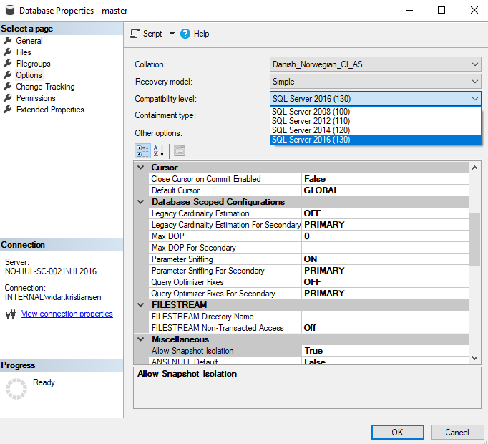Collapse the FILESTREAM category
Screen dimensions: 488x444
click(x=141, y=305)
